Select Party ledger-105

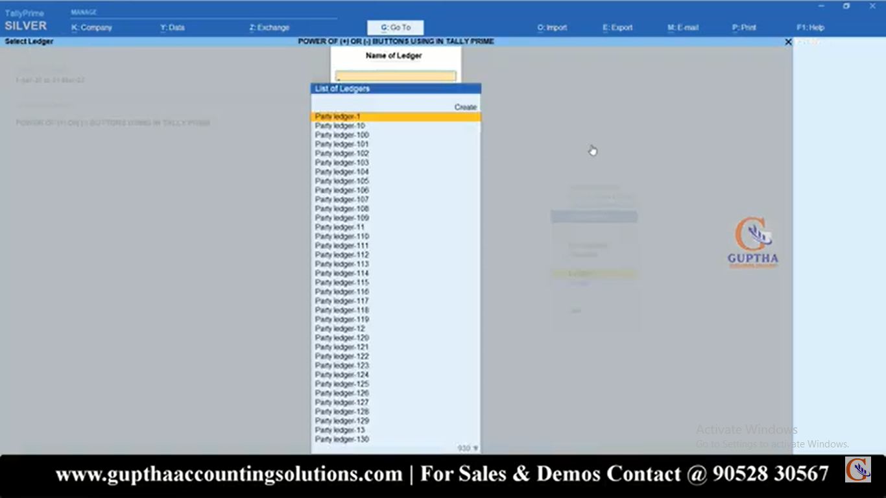396,181
